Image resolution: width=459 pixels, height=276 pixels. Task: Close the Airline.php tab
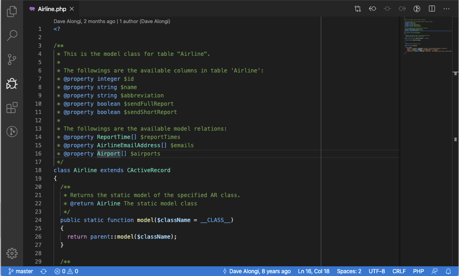coord(72,9)
